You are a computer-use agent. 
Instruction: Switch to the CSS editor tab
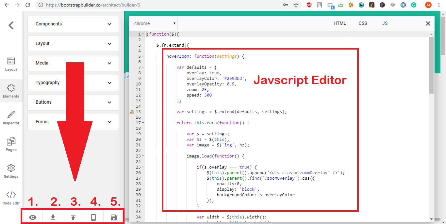pos(363,23)
